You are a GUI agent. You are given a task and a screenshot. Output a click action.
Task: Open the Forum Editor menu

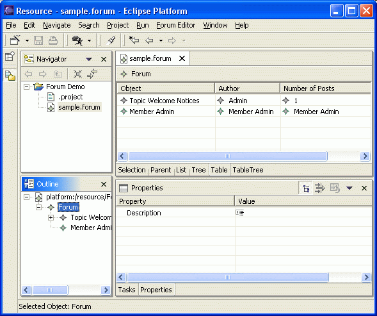pos(176,25)
